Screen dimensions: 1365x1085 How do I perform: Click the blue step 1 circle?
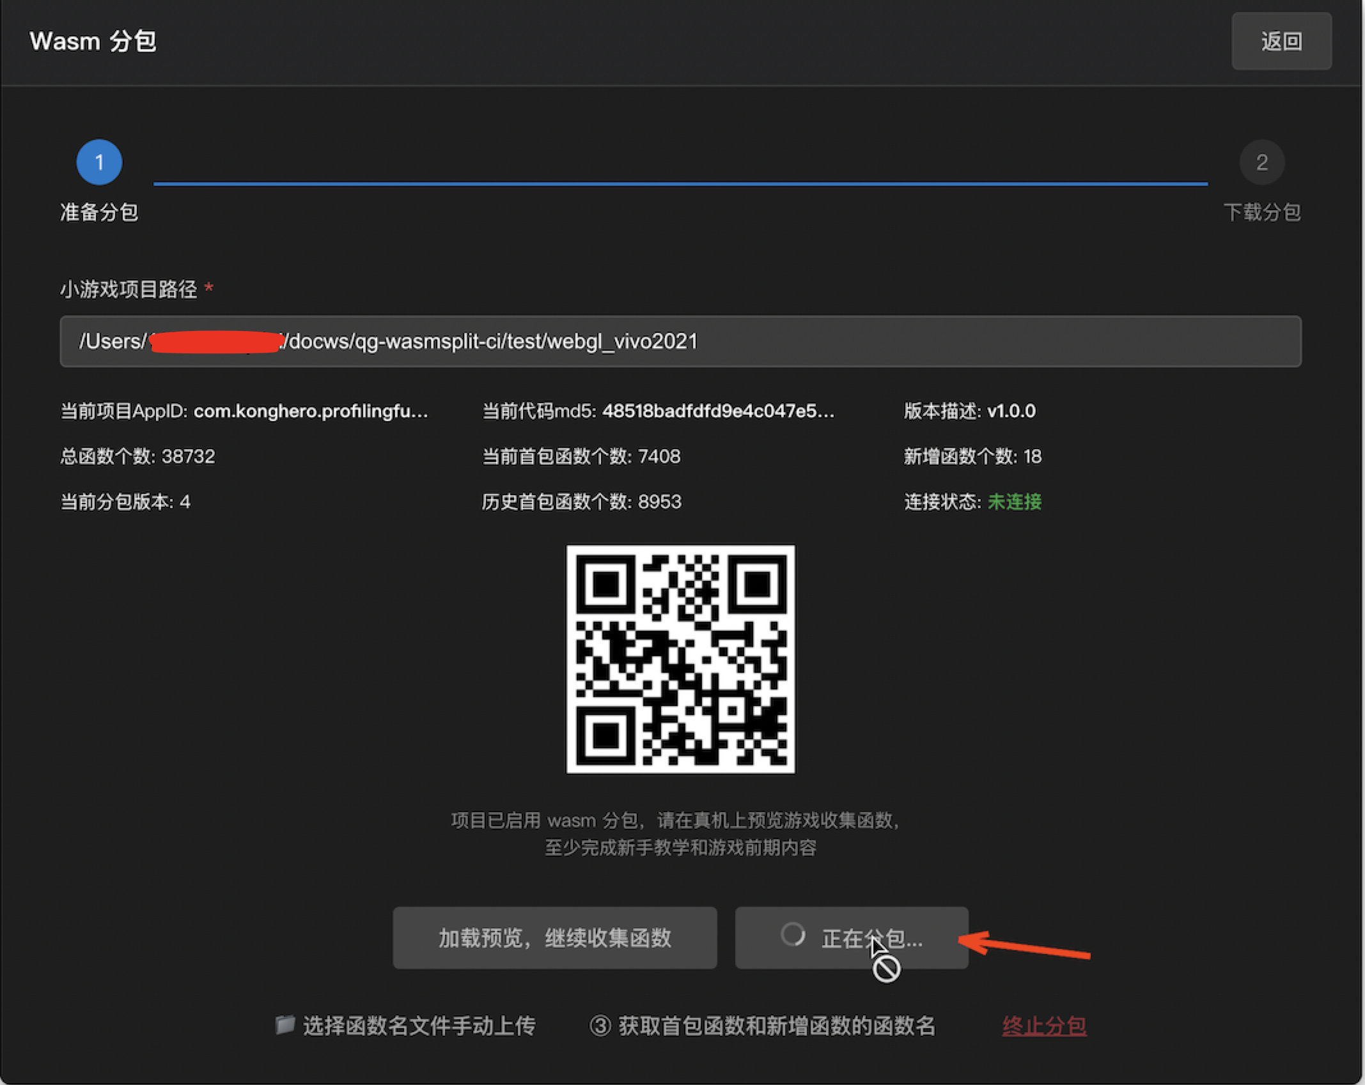pos(99,162)
